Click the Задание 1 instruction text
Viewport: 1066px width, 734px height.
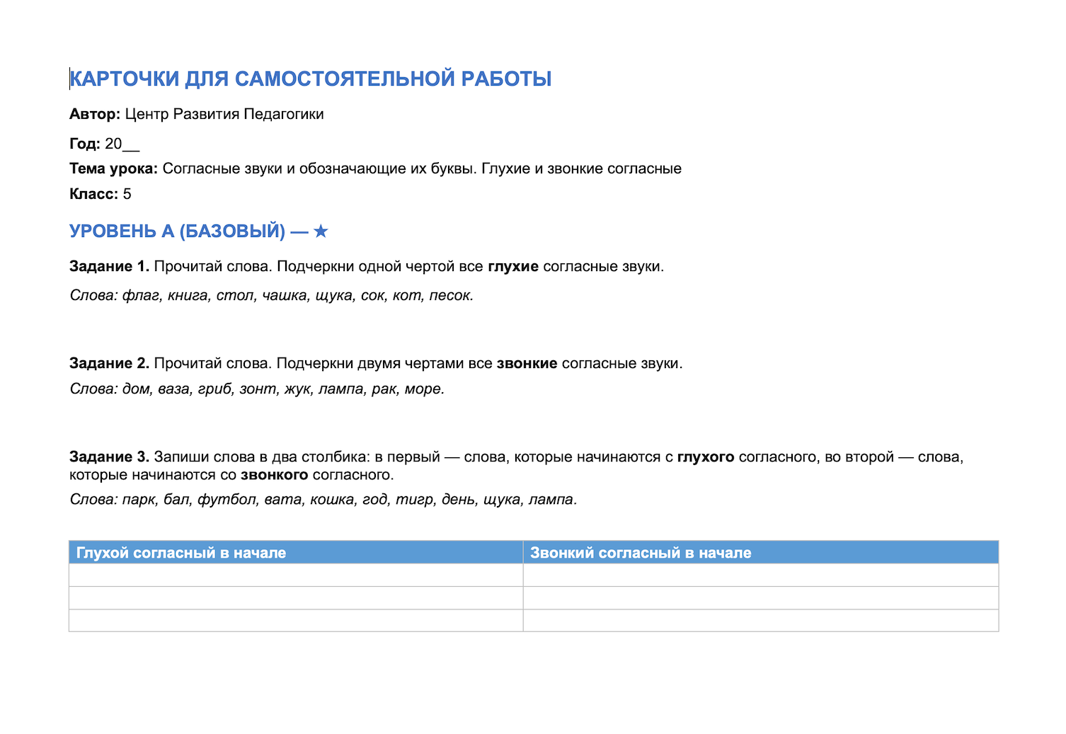point(367,267)
